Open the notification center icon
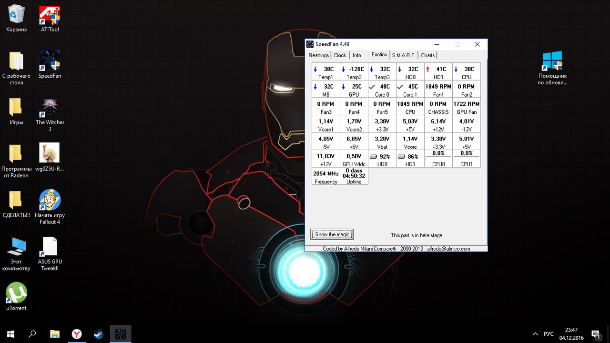Image resolution: width=610 pixels, height=343 pixels. click(595, 334)
